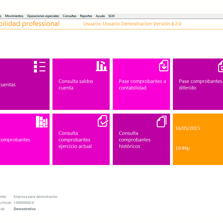Open the SLM menu
Viewport: 223px width, 223px height.
pyautogui.click(x=111, y=16)
